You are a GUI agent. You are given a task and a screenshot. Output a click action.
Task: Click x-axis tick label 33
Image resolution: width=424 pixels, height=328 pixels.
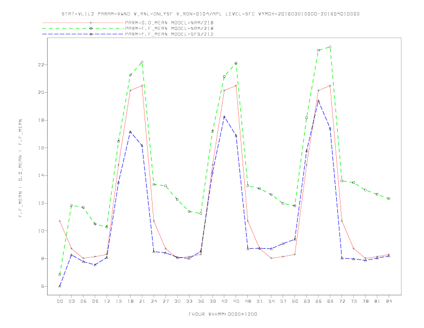pyautogui.click(x=189, y=301)
